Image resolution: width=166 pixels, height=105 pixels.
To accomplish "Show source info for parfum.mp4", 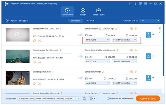I will click(53, 72).
